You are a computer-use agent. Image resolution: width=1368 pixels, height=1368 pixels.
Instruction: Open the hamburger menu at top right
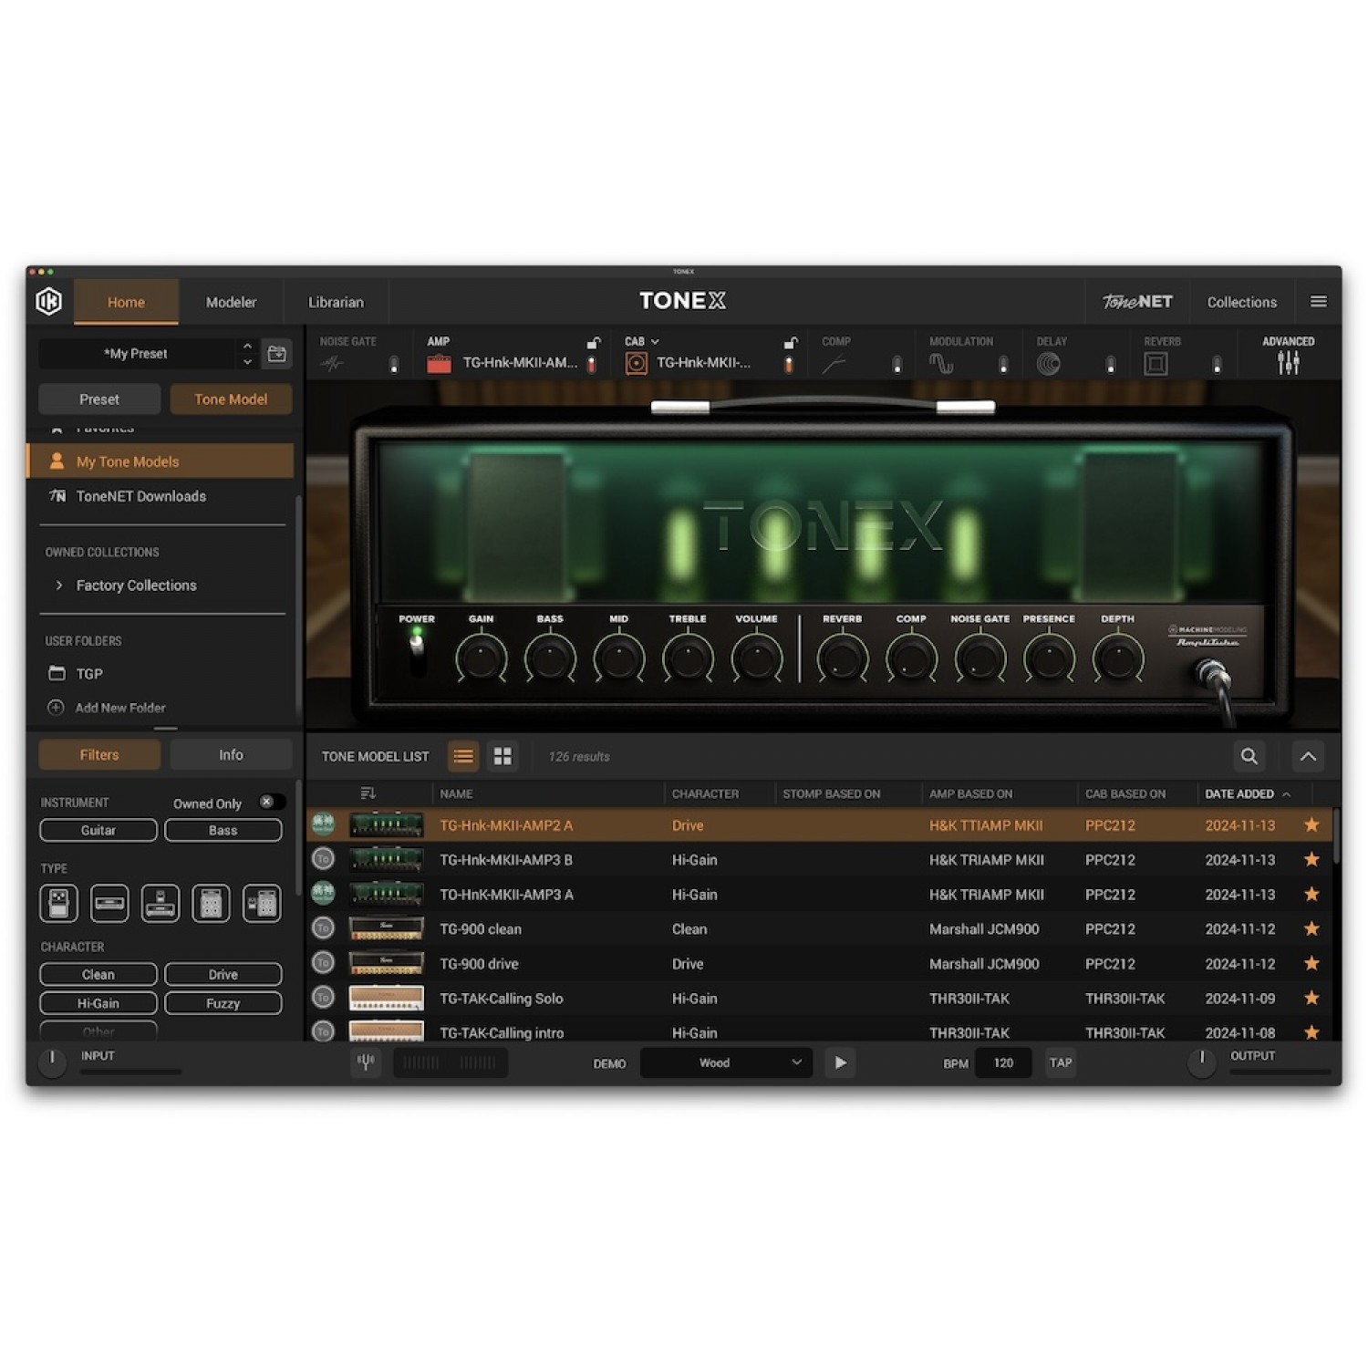coord(1318,302)
